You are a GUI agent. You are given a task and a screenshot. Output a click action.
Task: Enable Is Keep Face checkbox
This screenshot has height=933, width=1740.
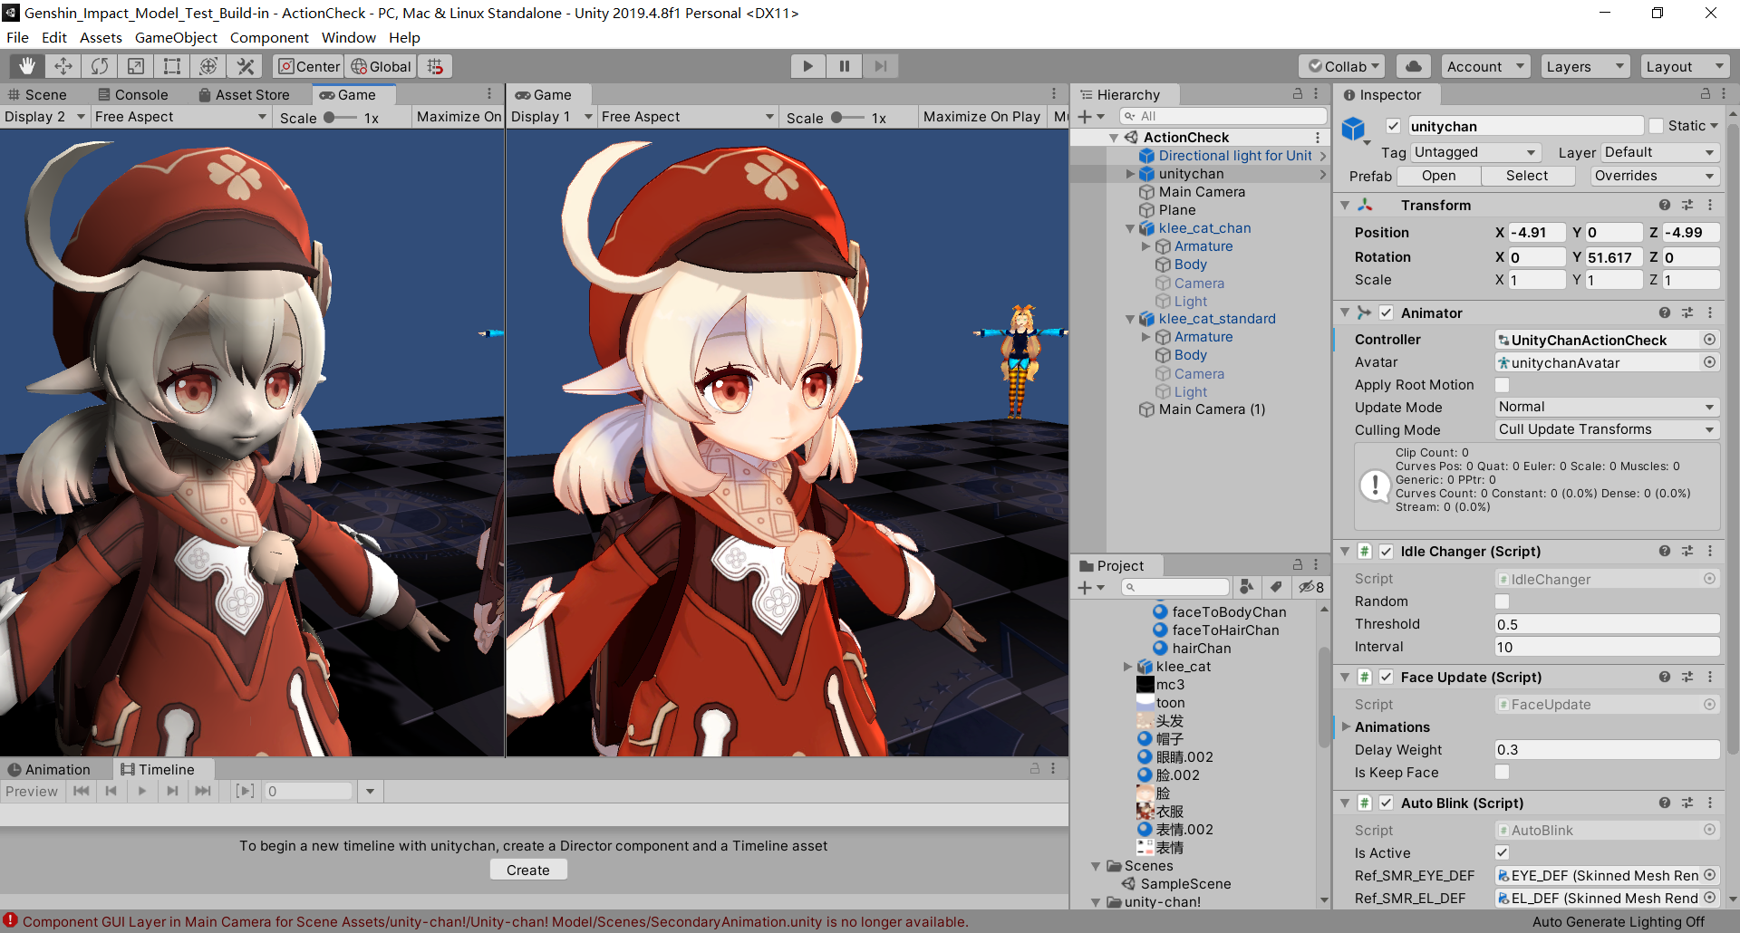pos(1502,773)
